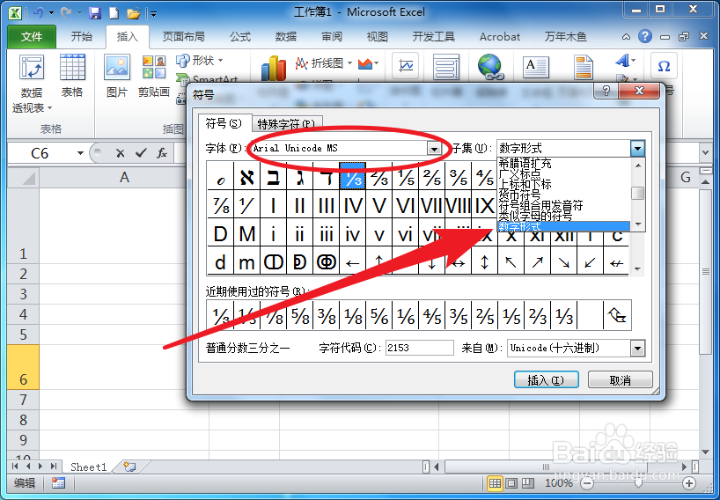Viewport: 720px width, 500px height.
Task: Pick ⅚ from recently used symbols
Action: [x=378, y=315]
